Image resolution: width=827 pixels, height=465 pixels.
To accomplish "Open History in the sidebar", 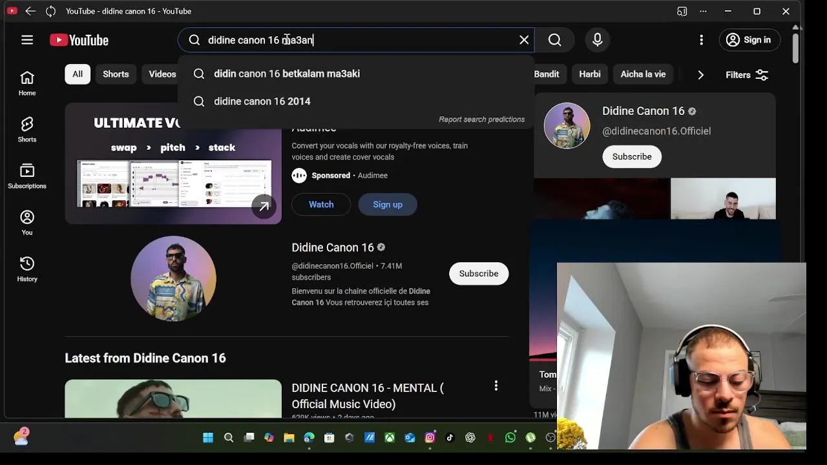I will pyautogui.click(x=27, y=269).
